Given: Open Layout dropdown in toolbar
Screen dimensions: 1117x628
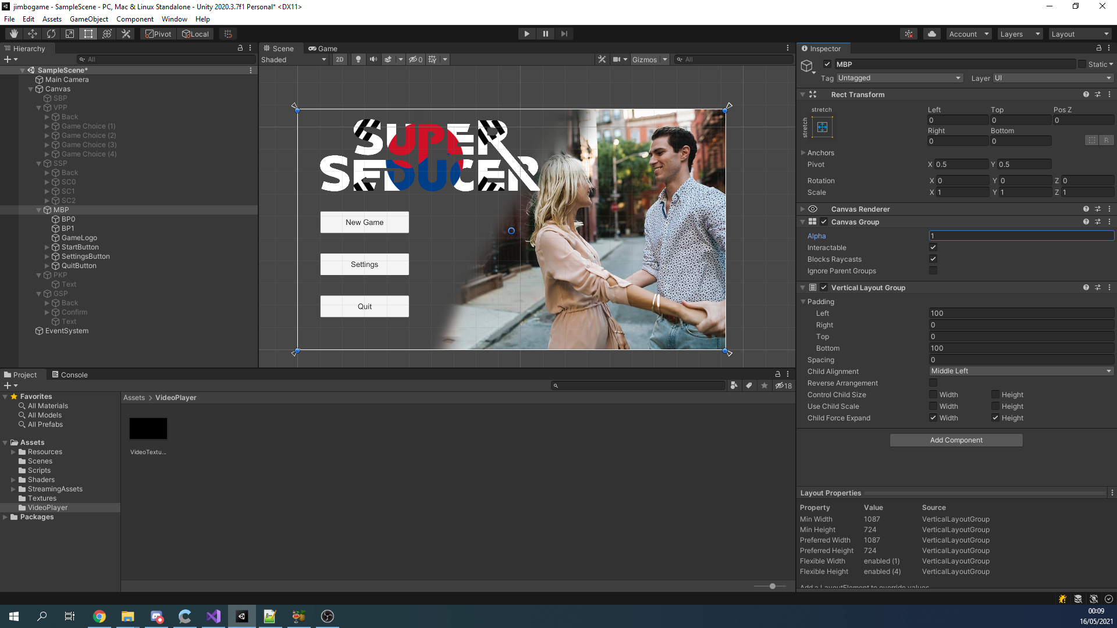Looking at the screenshot, I should [x=1080, y=34].
